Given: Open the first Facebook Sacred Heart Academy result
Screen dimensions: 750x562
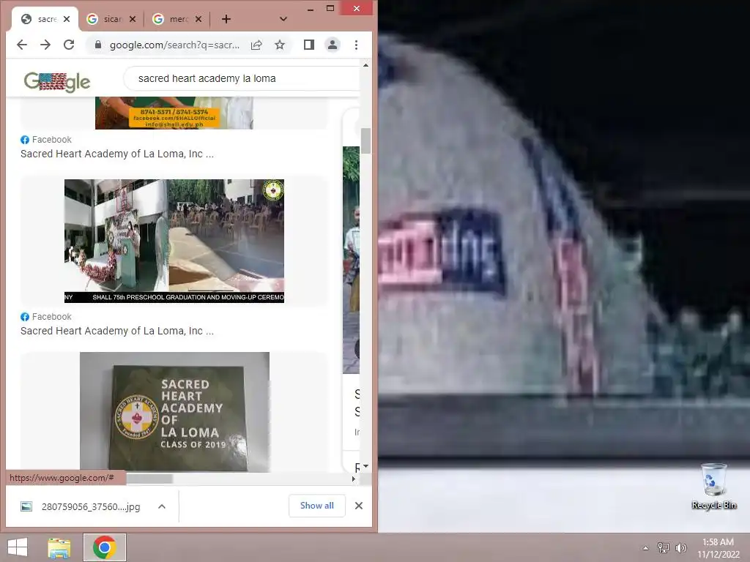Looking at the screenshot, I should pyautogui.click(x=117, y=154).
